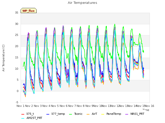Click the Nov 16 x-axis tick label
The width and height of the screenshot is (165, 123).
point(150,106)
